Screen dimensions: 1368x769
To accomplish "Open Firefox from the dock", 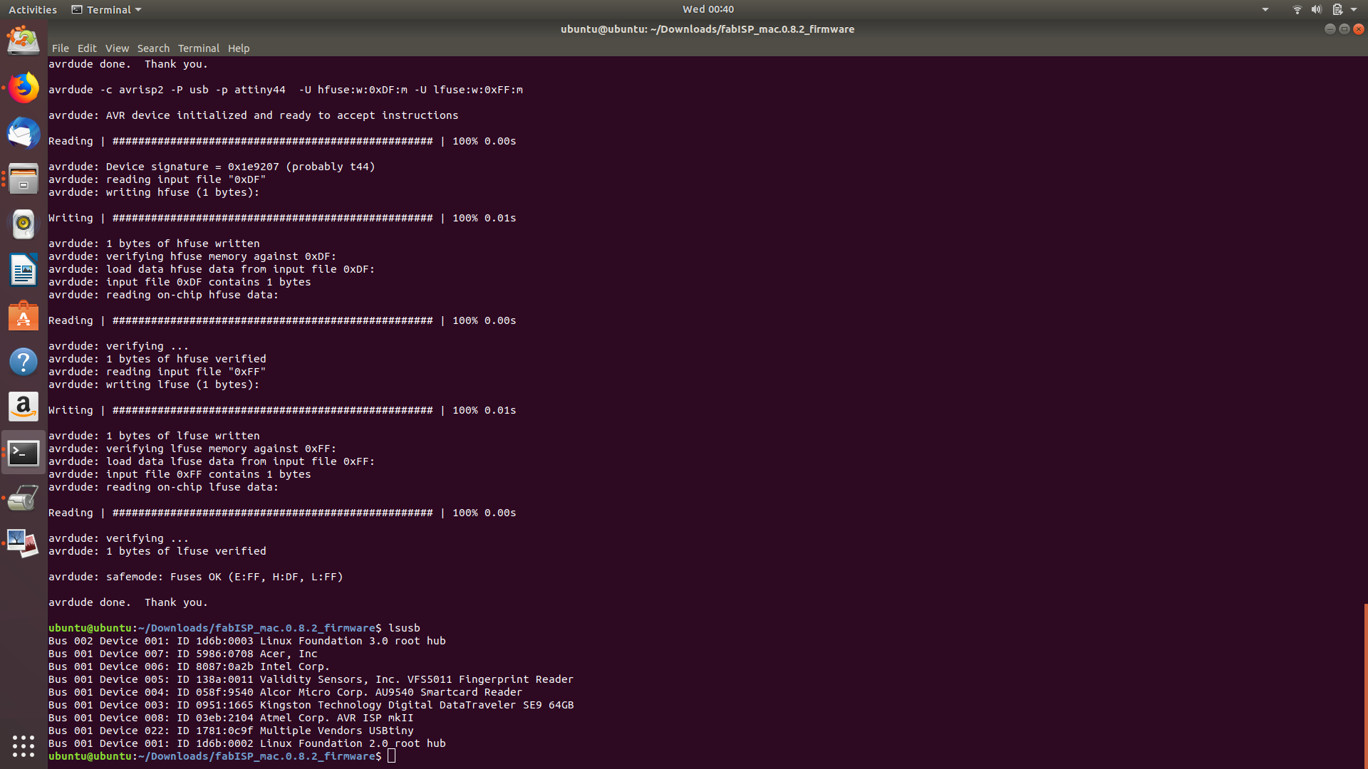I will tap(24, 88).
